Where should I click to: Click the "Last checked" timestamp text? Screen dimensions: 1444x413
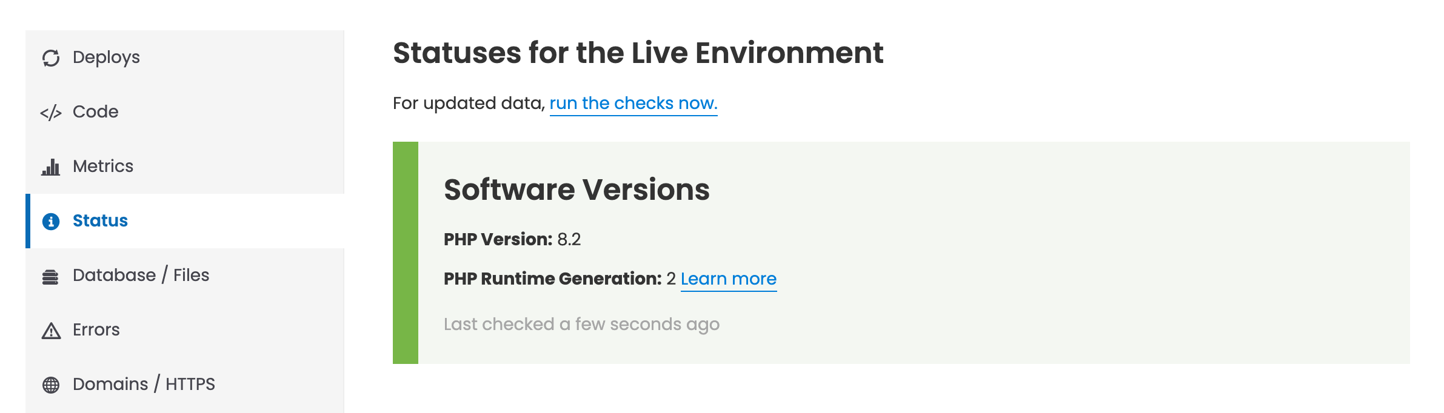point(581,325)
